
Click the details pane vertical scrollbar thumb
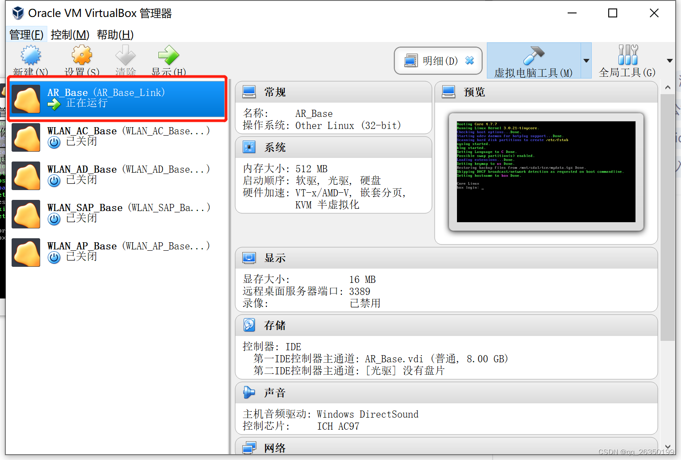click(668, 217)
